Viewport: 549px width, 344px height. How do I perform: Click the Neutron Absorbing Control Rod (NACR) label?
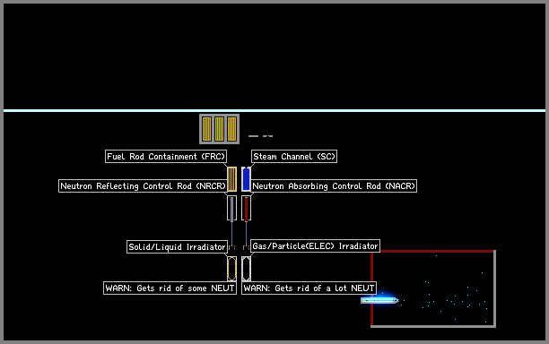pyautogui.click(x=334, y=185)
